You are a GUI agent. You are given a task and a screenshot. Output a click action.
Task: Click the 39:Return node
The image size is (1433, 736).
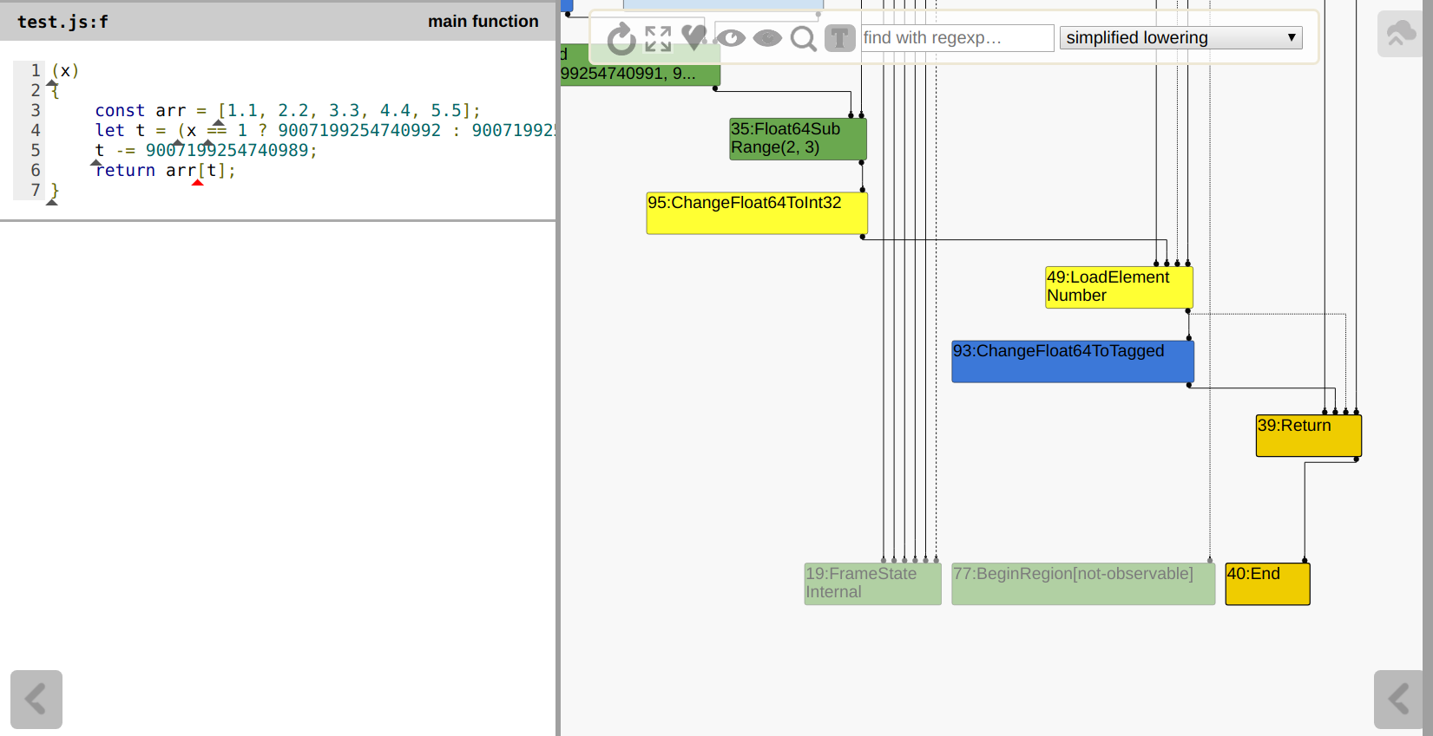click(x=1308, y=435)
